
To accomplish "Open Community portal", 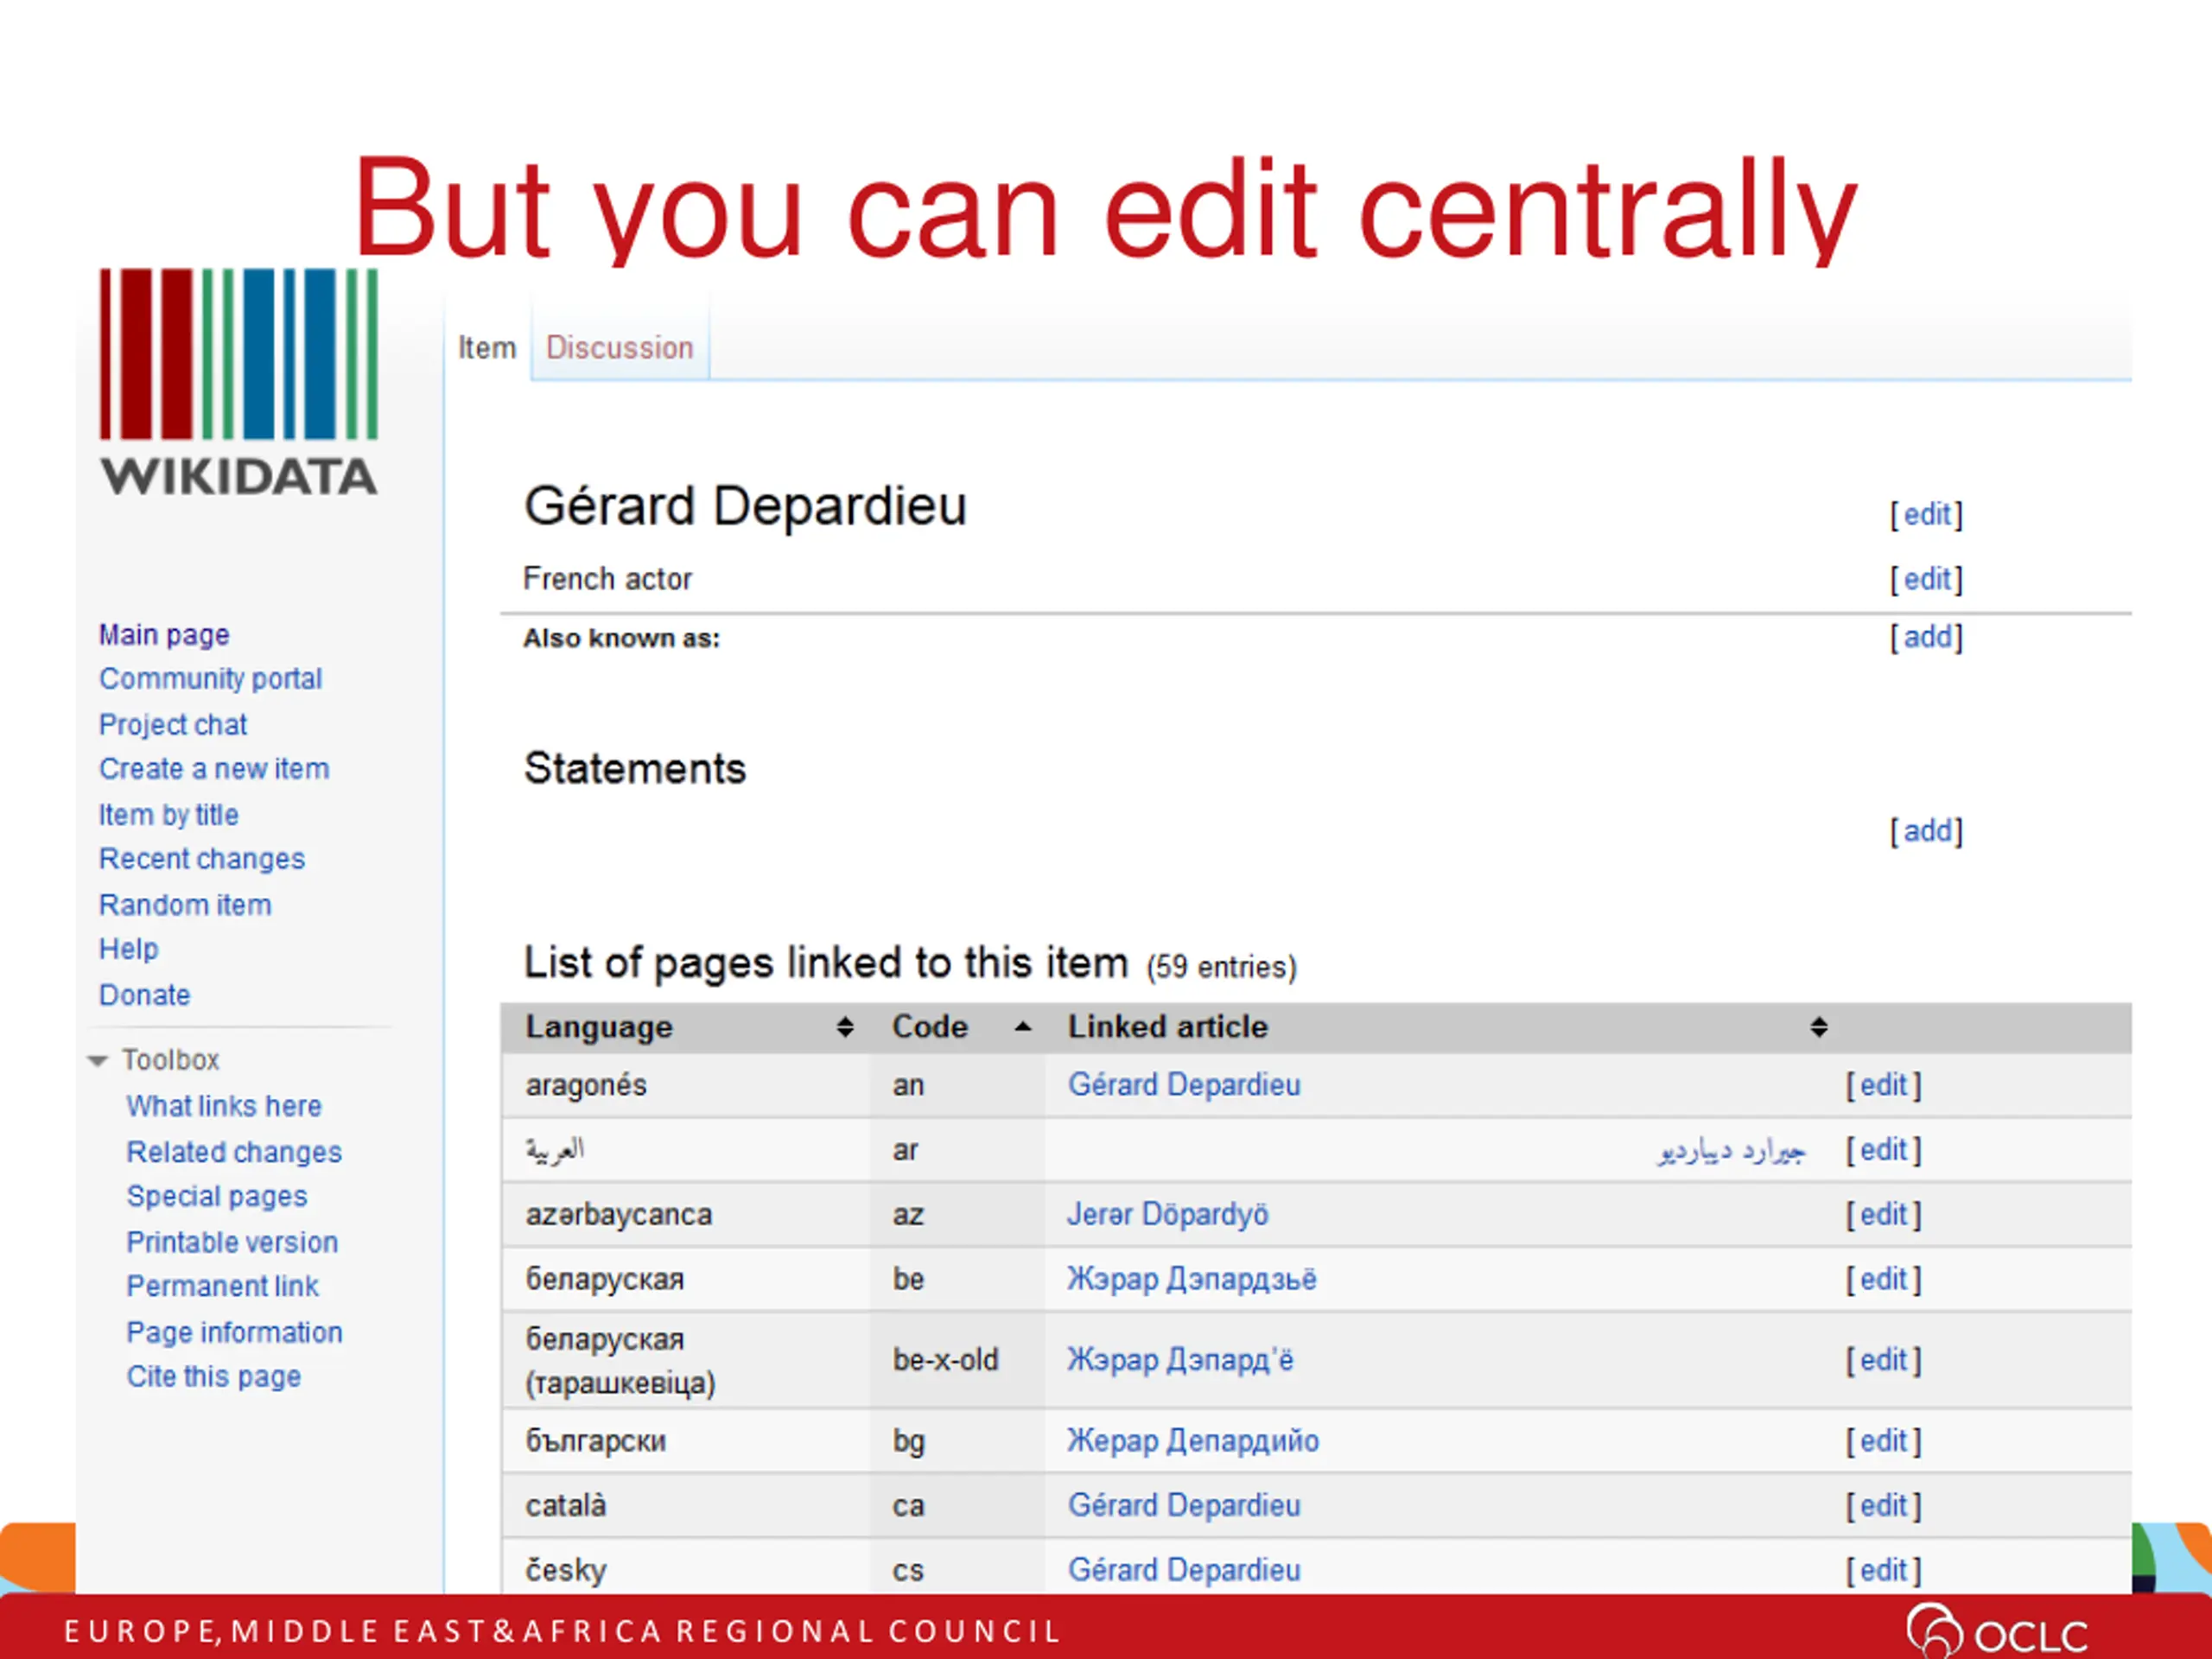I will pos(210,678).
